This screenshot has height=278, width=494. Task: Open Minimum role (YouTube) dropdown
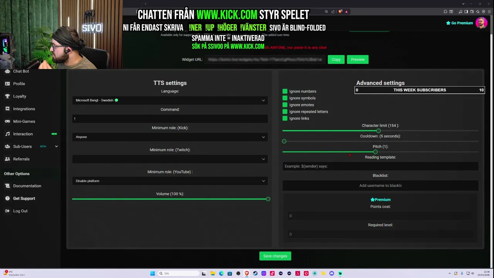pyautogui.click(x=170, y=181)
